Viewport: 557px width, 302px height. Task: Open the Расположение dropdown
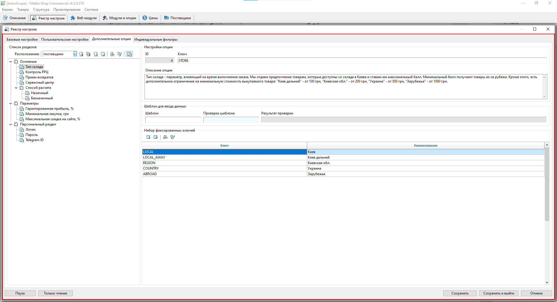point(75,54)
